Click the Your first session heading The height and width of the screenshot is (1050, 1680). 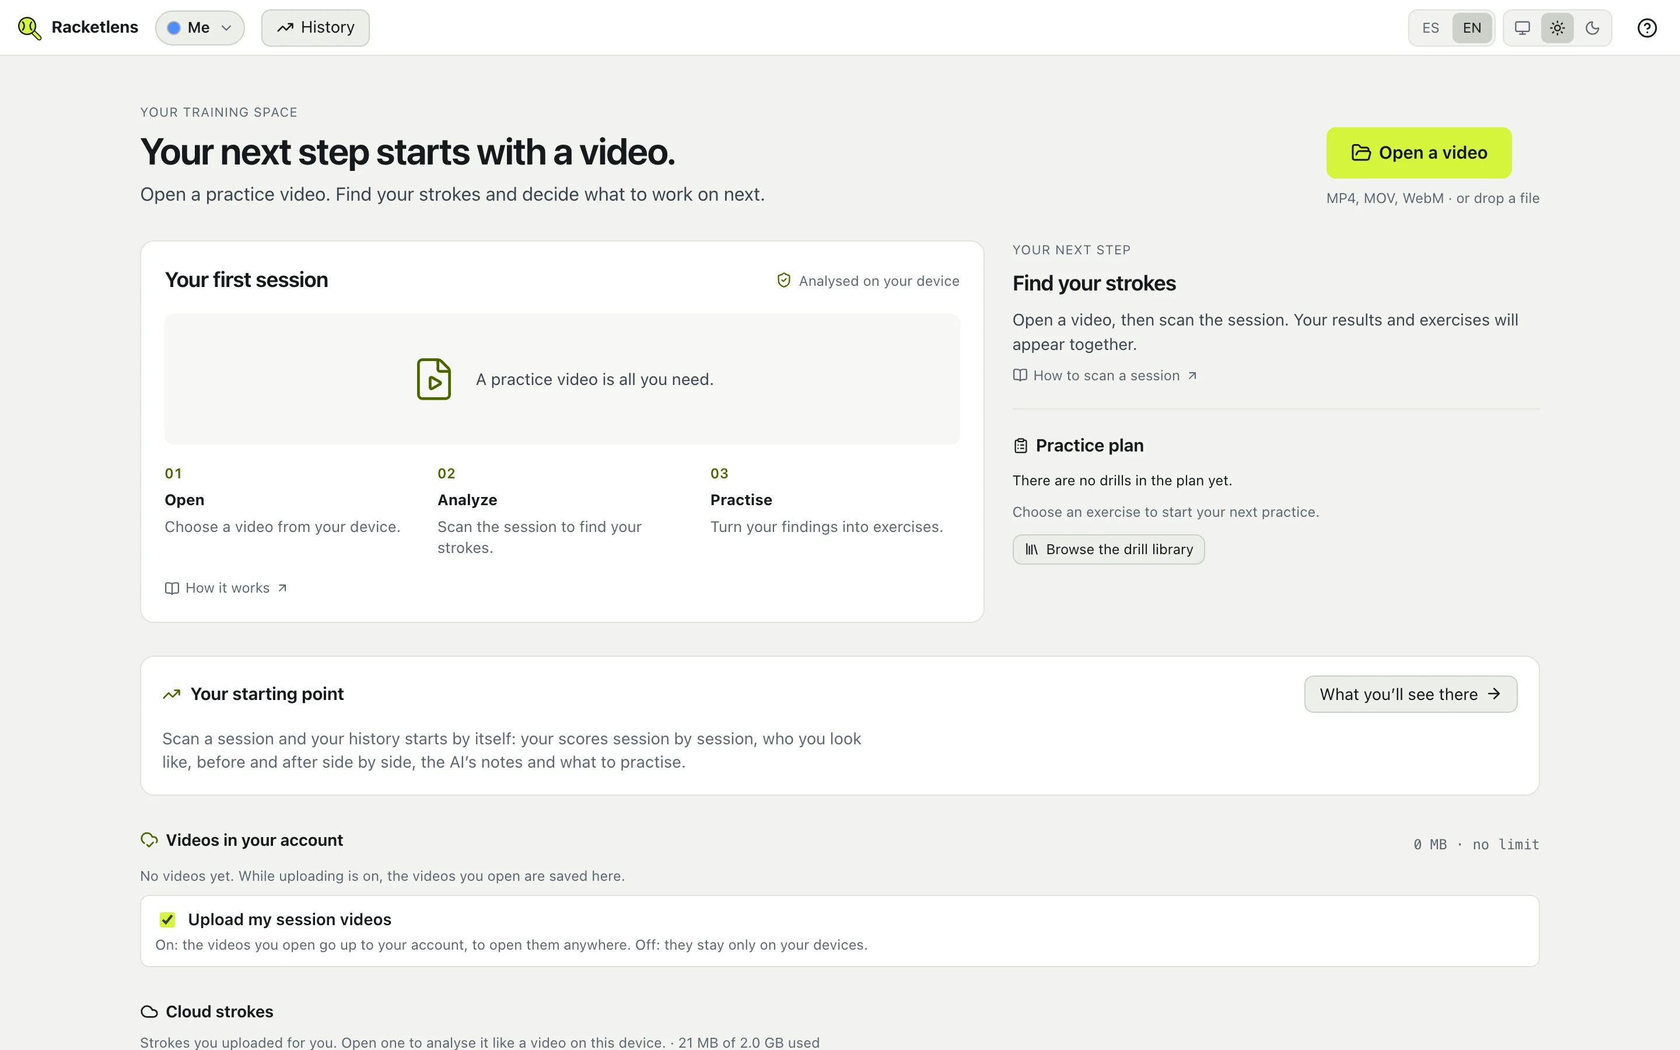pyautogui.click(x=246, y=280)
